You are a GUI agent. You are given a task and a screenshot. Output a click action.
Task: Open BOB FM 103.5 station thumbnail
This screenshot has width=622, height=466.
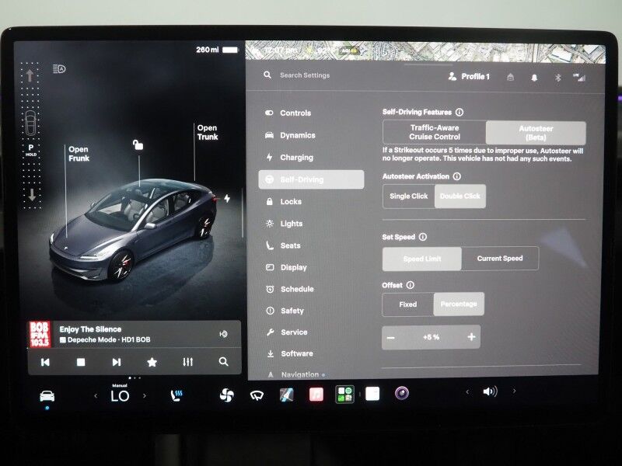click(40, 334)
